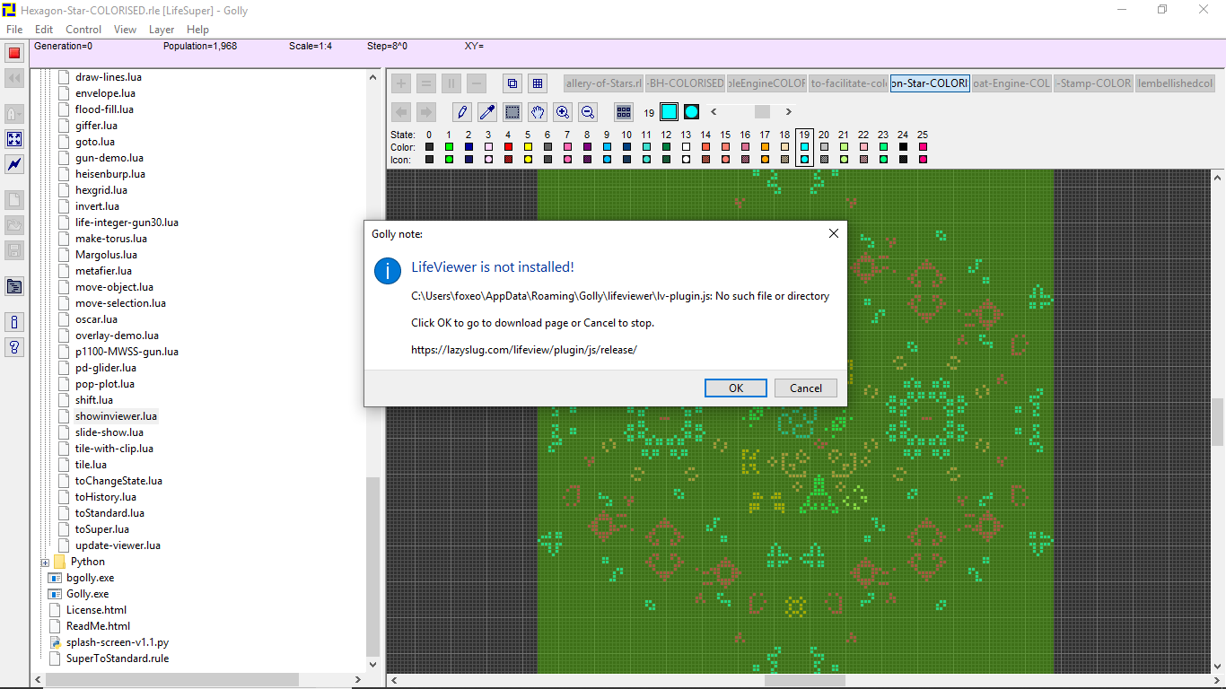Switch to the oat-Engine-COL layer tab
Screen dimensions: 1226x689
click(x=1011, y=83)
